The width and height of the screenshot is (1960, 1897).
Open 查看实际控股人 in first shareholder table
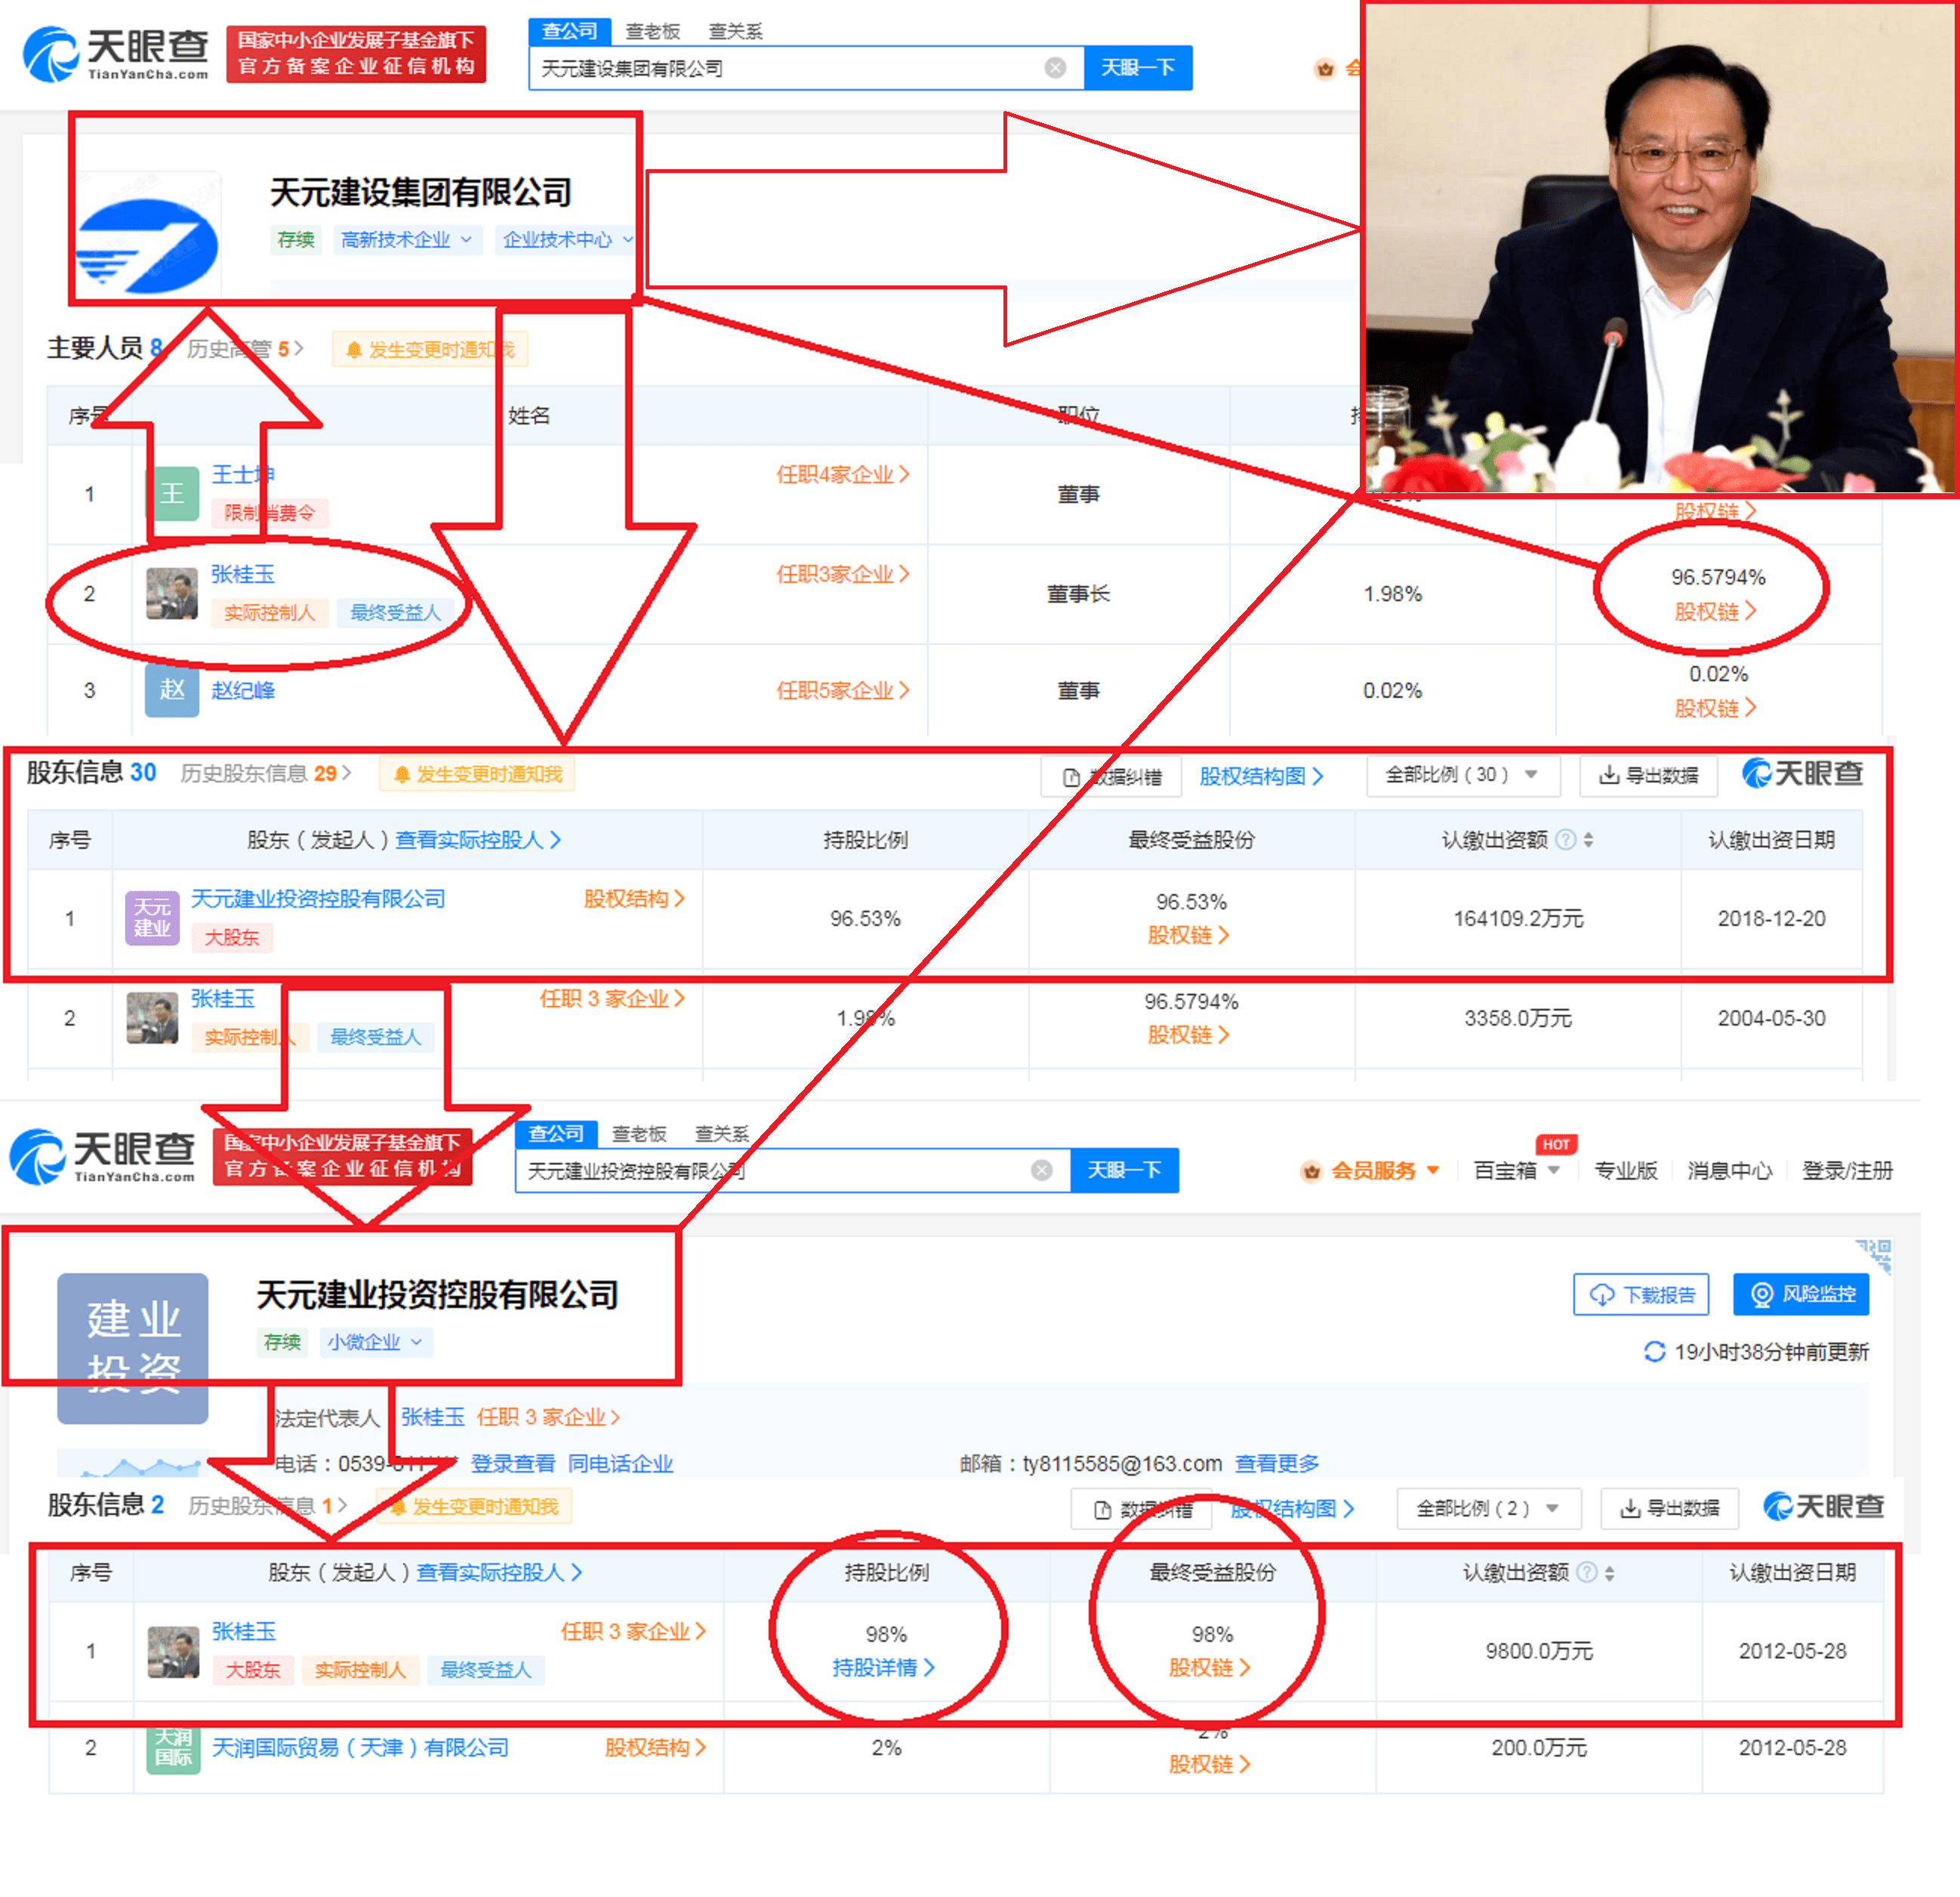(x=478, y=839)
